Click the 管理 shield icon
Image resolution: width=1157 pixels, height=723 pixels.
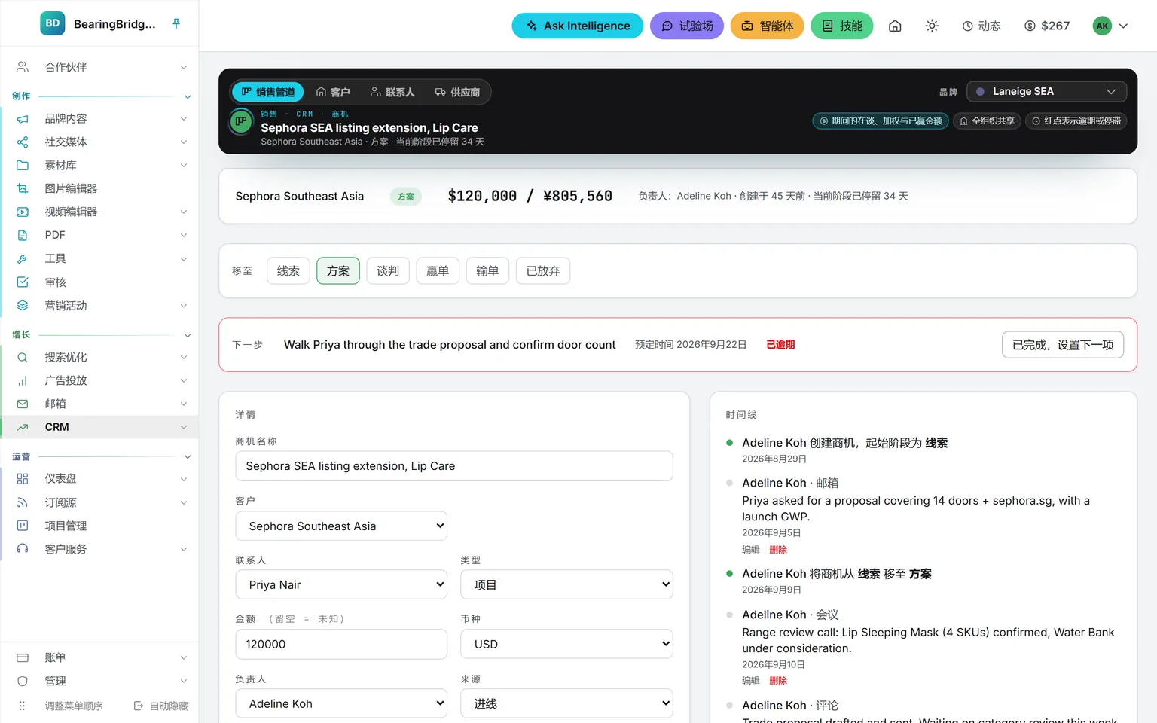[x=23, y=681]
